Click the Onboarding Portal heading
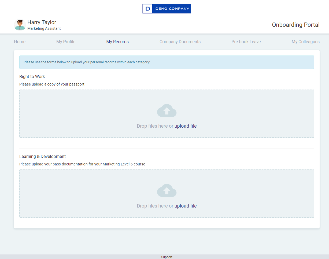Viewport: 329px width, 259px height. [x=296, y=25]
